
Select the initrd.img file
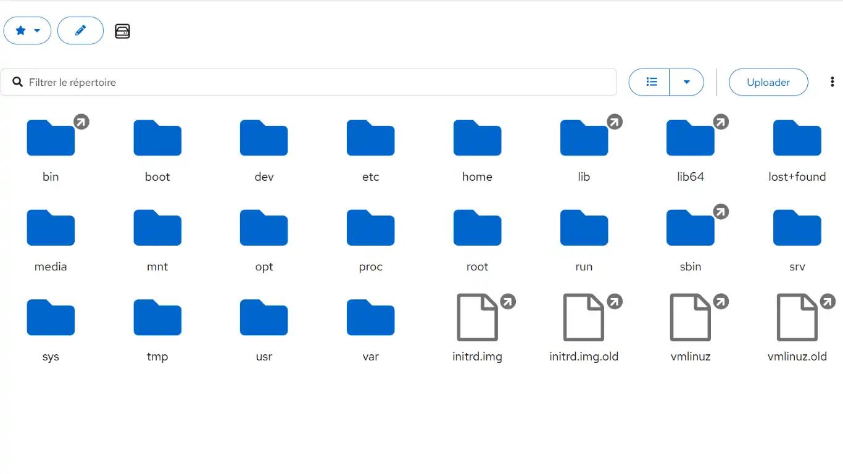[477, 328]
